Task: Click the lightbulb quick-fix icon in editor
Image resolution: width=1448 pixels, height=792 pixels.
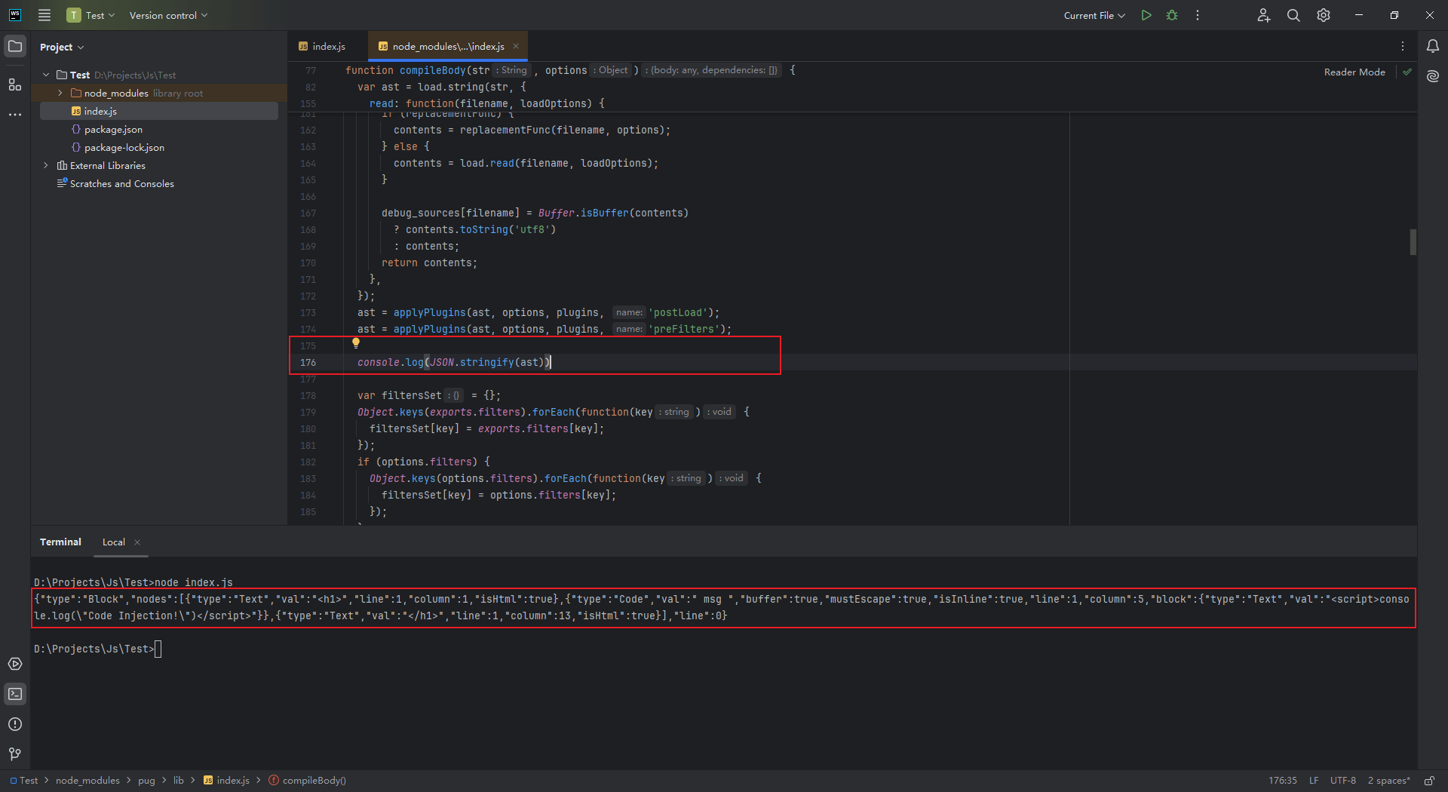Action: pos(356,343)
